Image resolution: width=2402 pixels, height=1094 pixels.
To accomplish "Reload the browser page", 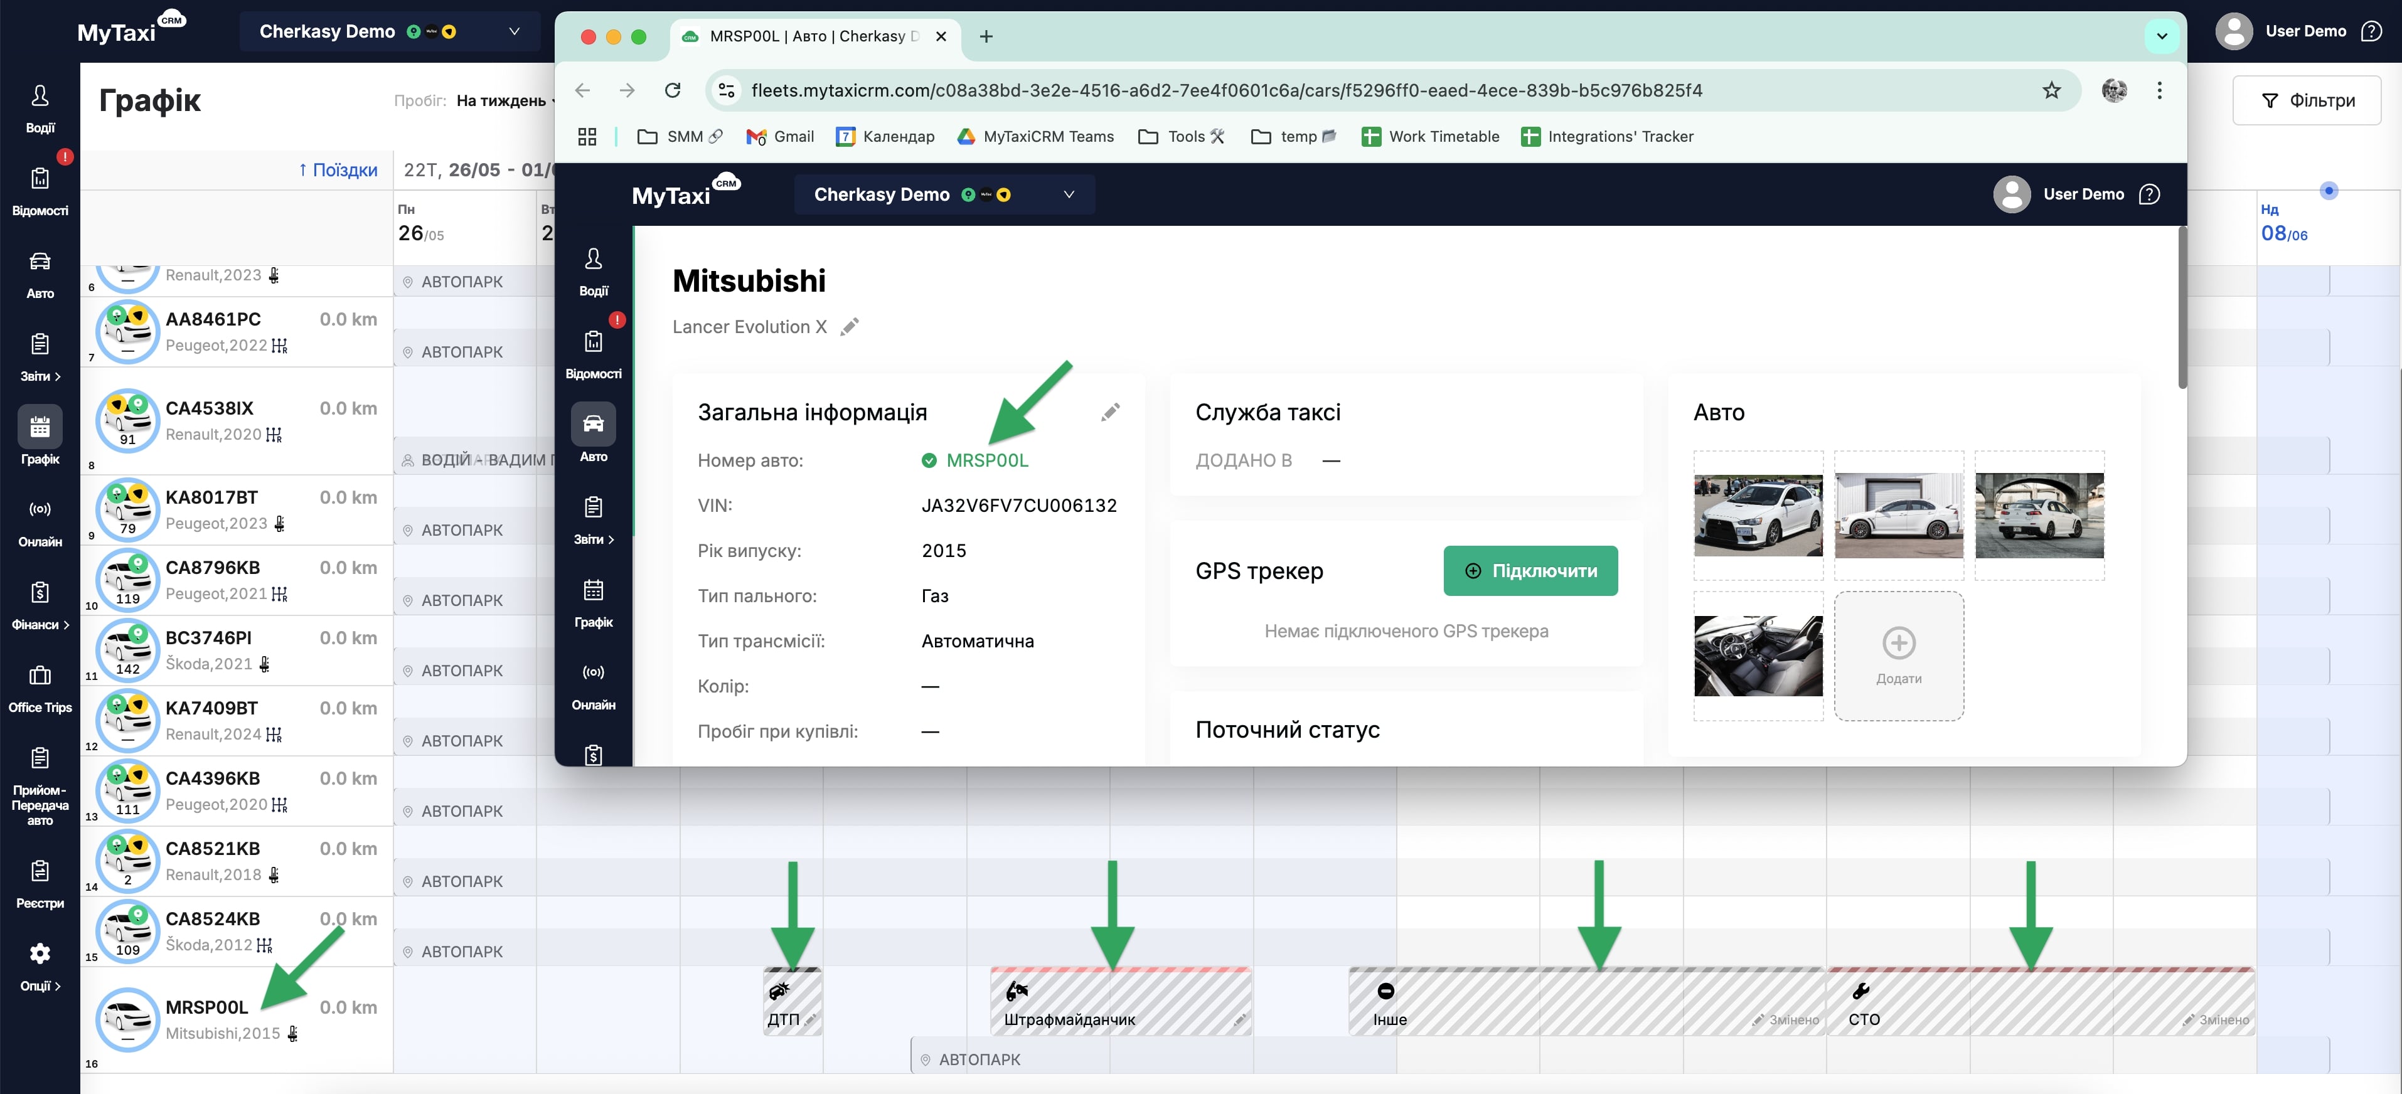I will coord(672,90).
